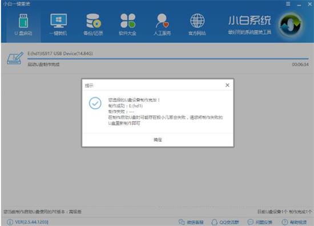Click the 制作成功 : E:(hd1) line
The height and width of the screenshot is (226, 314).
pyautogui.click(x=126, y=106)
